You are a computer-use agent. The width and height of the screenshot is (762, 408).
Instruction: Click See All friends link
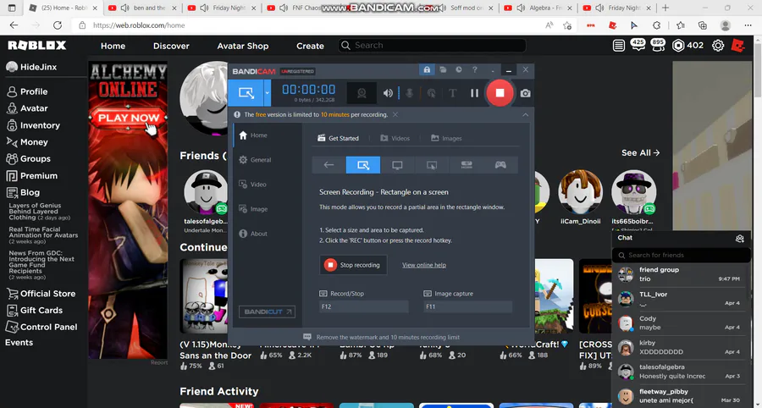[x=641, y=153]
